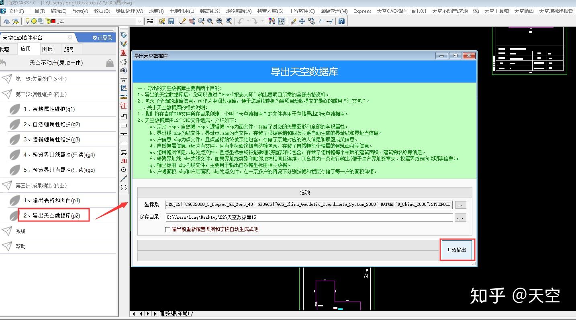Open the 文件(F) menu
This screenshot has width=576, height=320.
click(x=16, y=11)
